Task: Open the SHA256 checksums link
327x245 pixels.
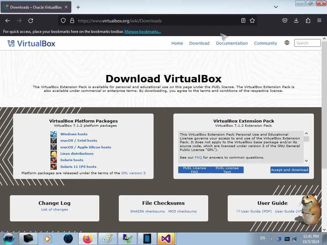Action: click(148, 211)
